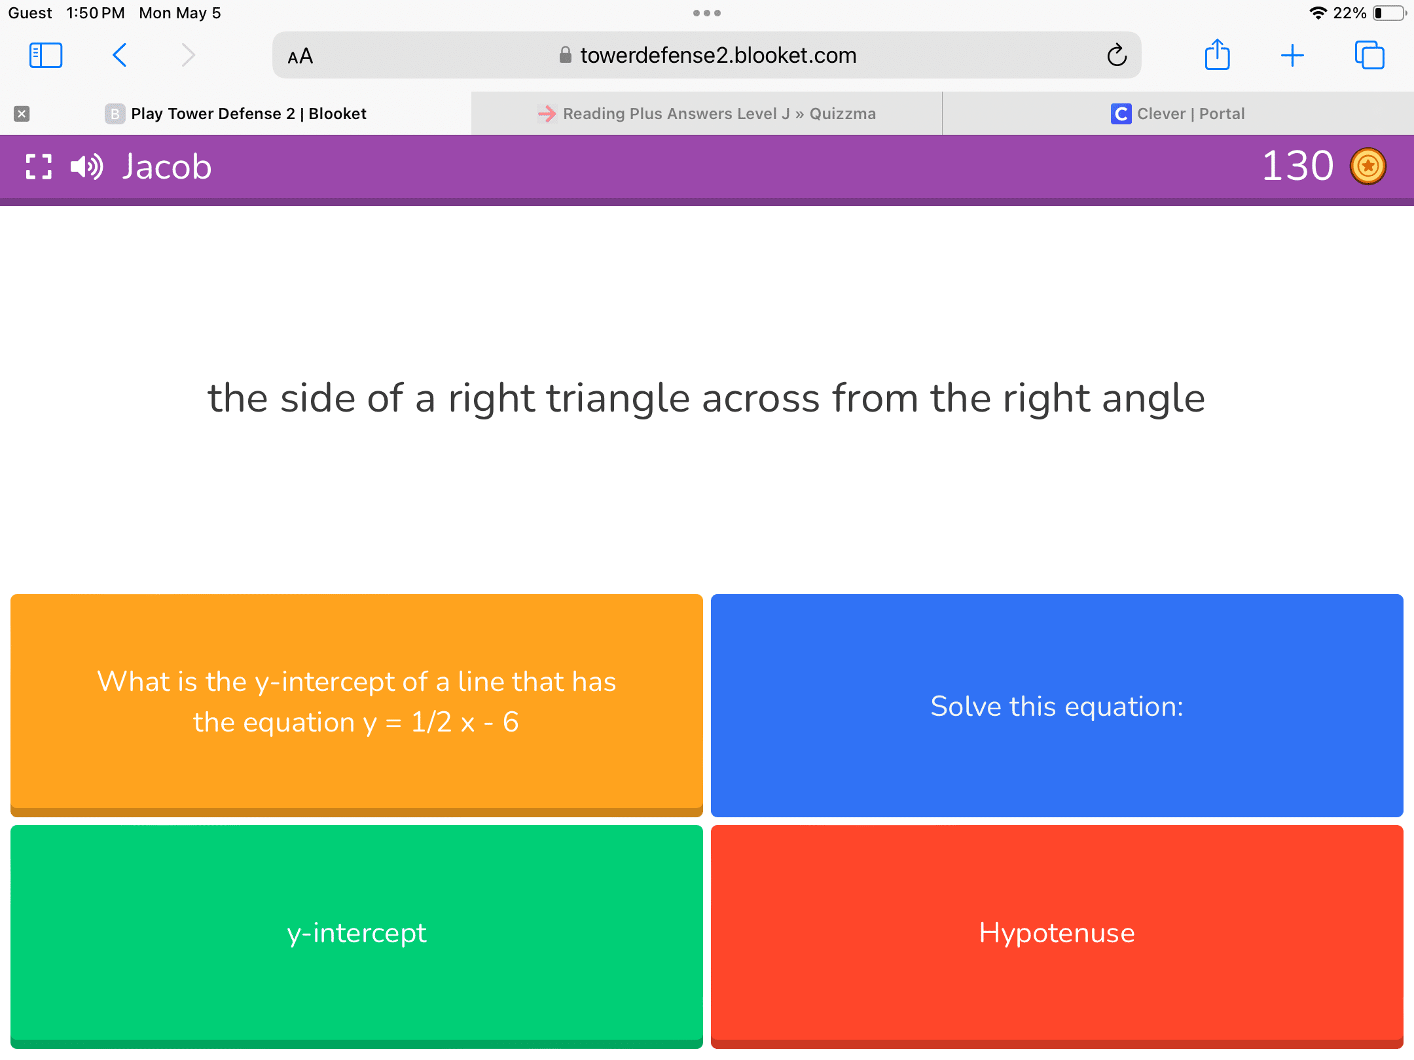Choose the orange y-intercept equation answer

(357, 705)
